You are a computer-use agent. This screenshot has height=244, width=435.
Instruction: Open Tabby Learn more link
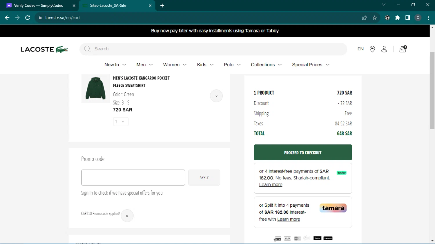pyautogui.click(x=271, y=185)
